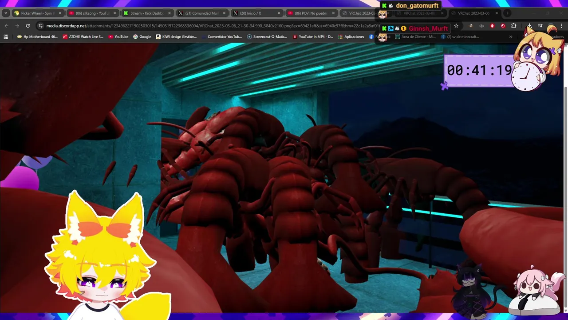The height and width of the screenshot is (320, 568).
Task: Click the VRChat lobster screenshot image
Action: pos(281,178)
